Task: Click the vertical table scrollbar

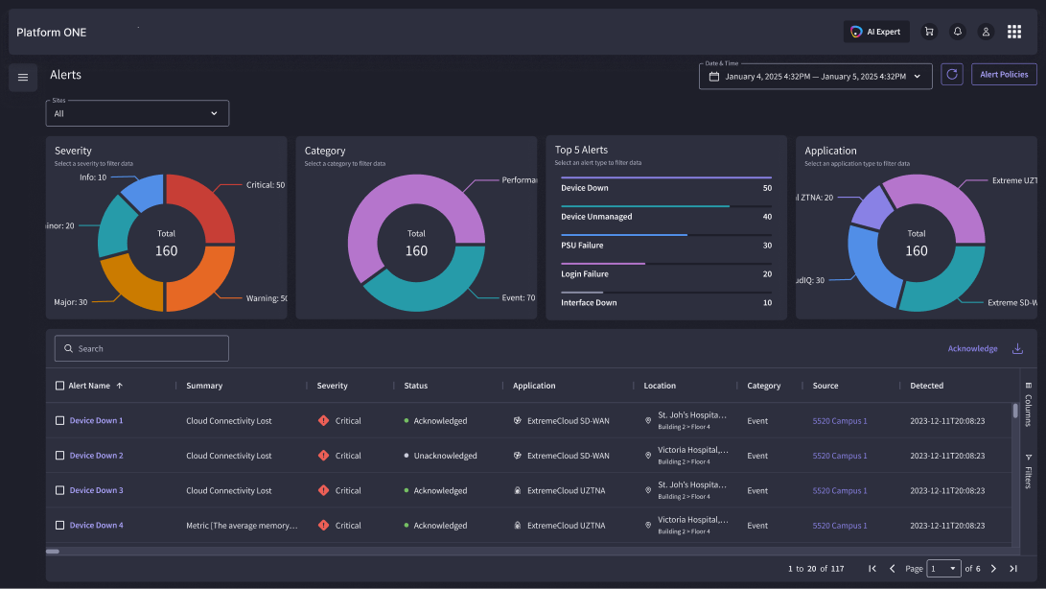Action: click(1015, 411)
